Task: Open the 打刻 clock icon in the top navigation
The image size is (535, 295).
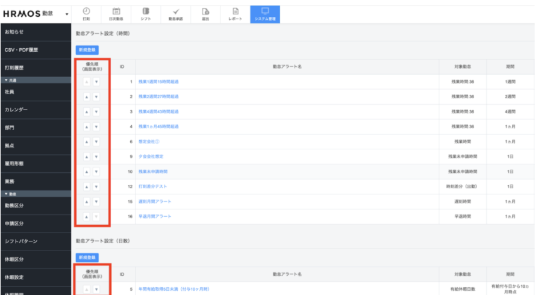Action: click(x=86, y=14)
